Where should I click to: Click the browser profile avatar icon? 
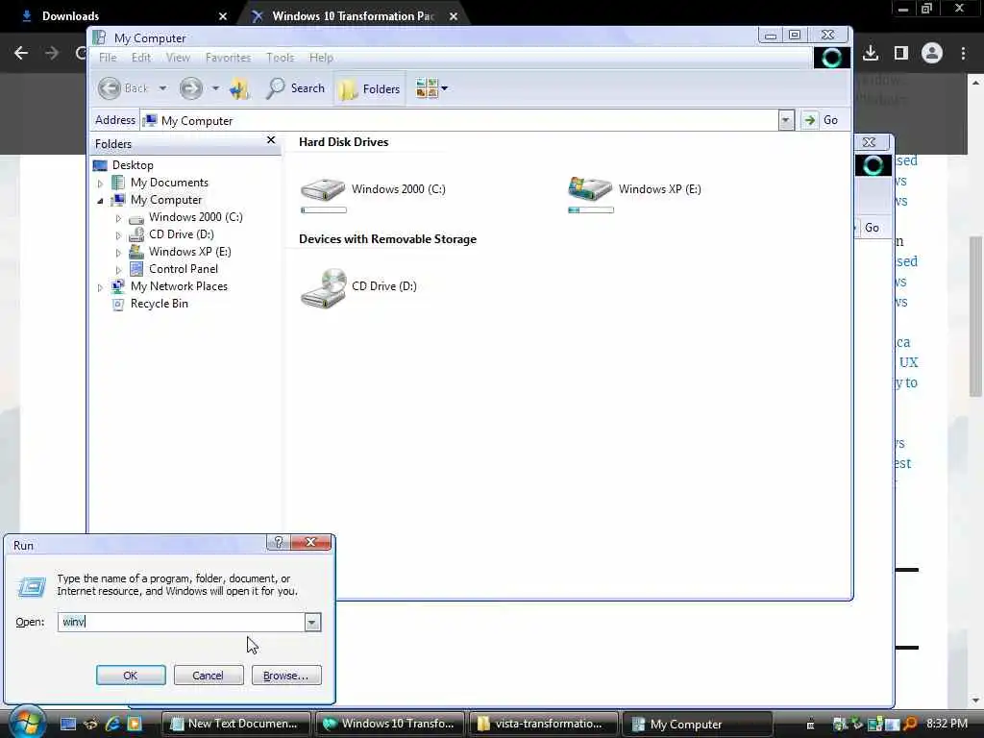[x=932, y=54]
